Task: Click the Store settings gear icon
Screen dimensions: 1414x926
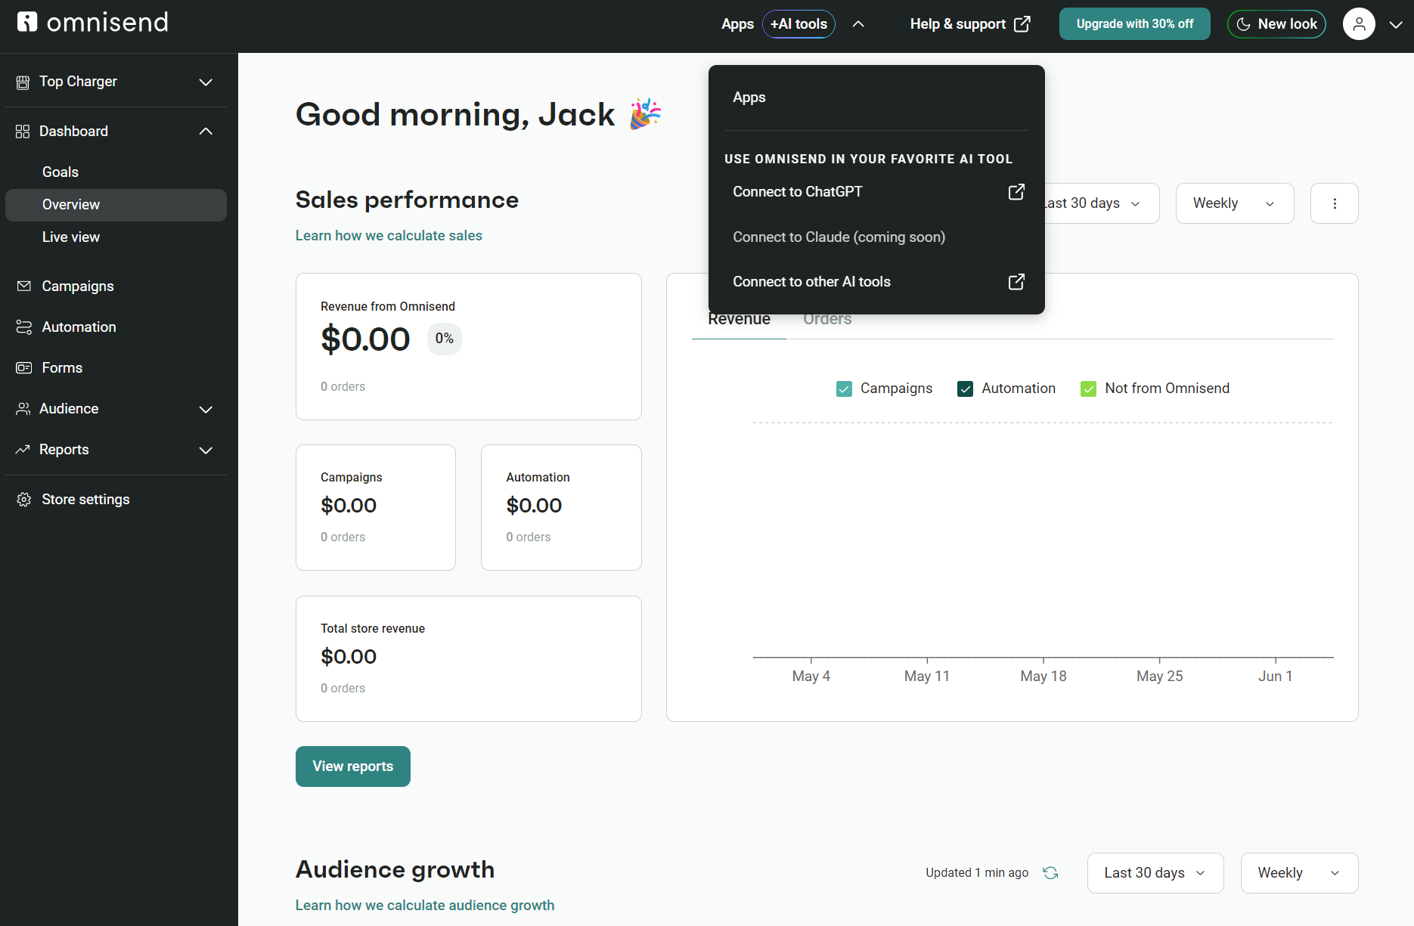Action: click(24, 500)
